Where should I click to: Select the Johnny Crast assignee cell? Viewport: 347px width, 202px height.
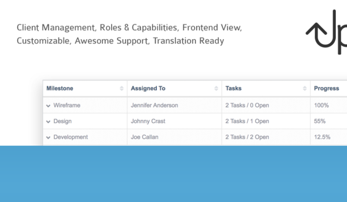(x=174, y=121)
